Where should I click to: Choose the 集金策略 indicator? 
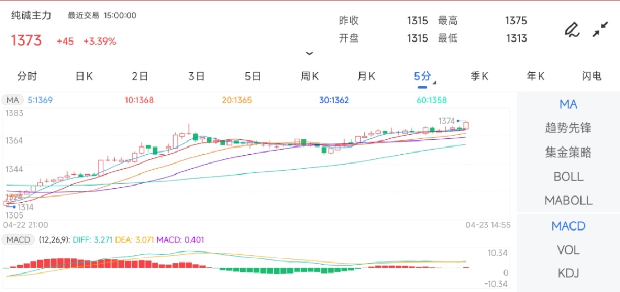point(568,152)
